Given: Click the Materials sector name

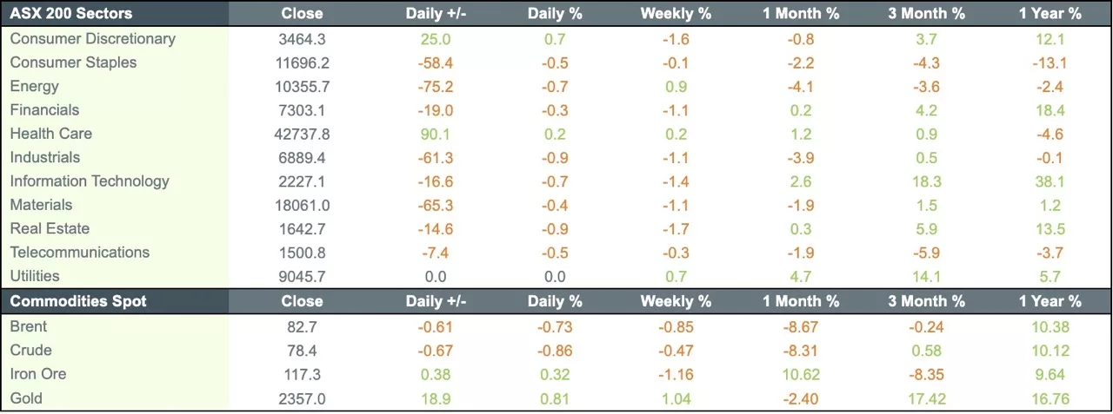Looking at the screenshot, I should click(41, 205).
